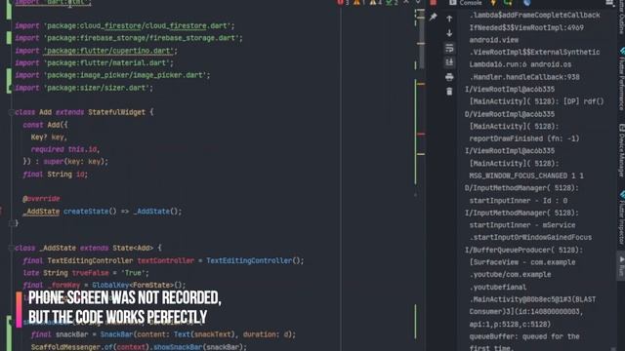Open the Device Manager tool window
625x351 pixels.
(621, 150)
